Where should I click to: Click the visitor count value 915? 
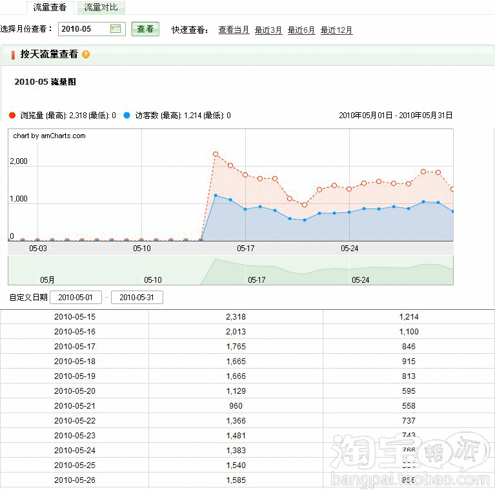(x=409, y=362)
